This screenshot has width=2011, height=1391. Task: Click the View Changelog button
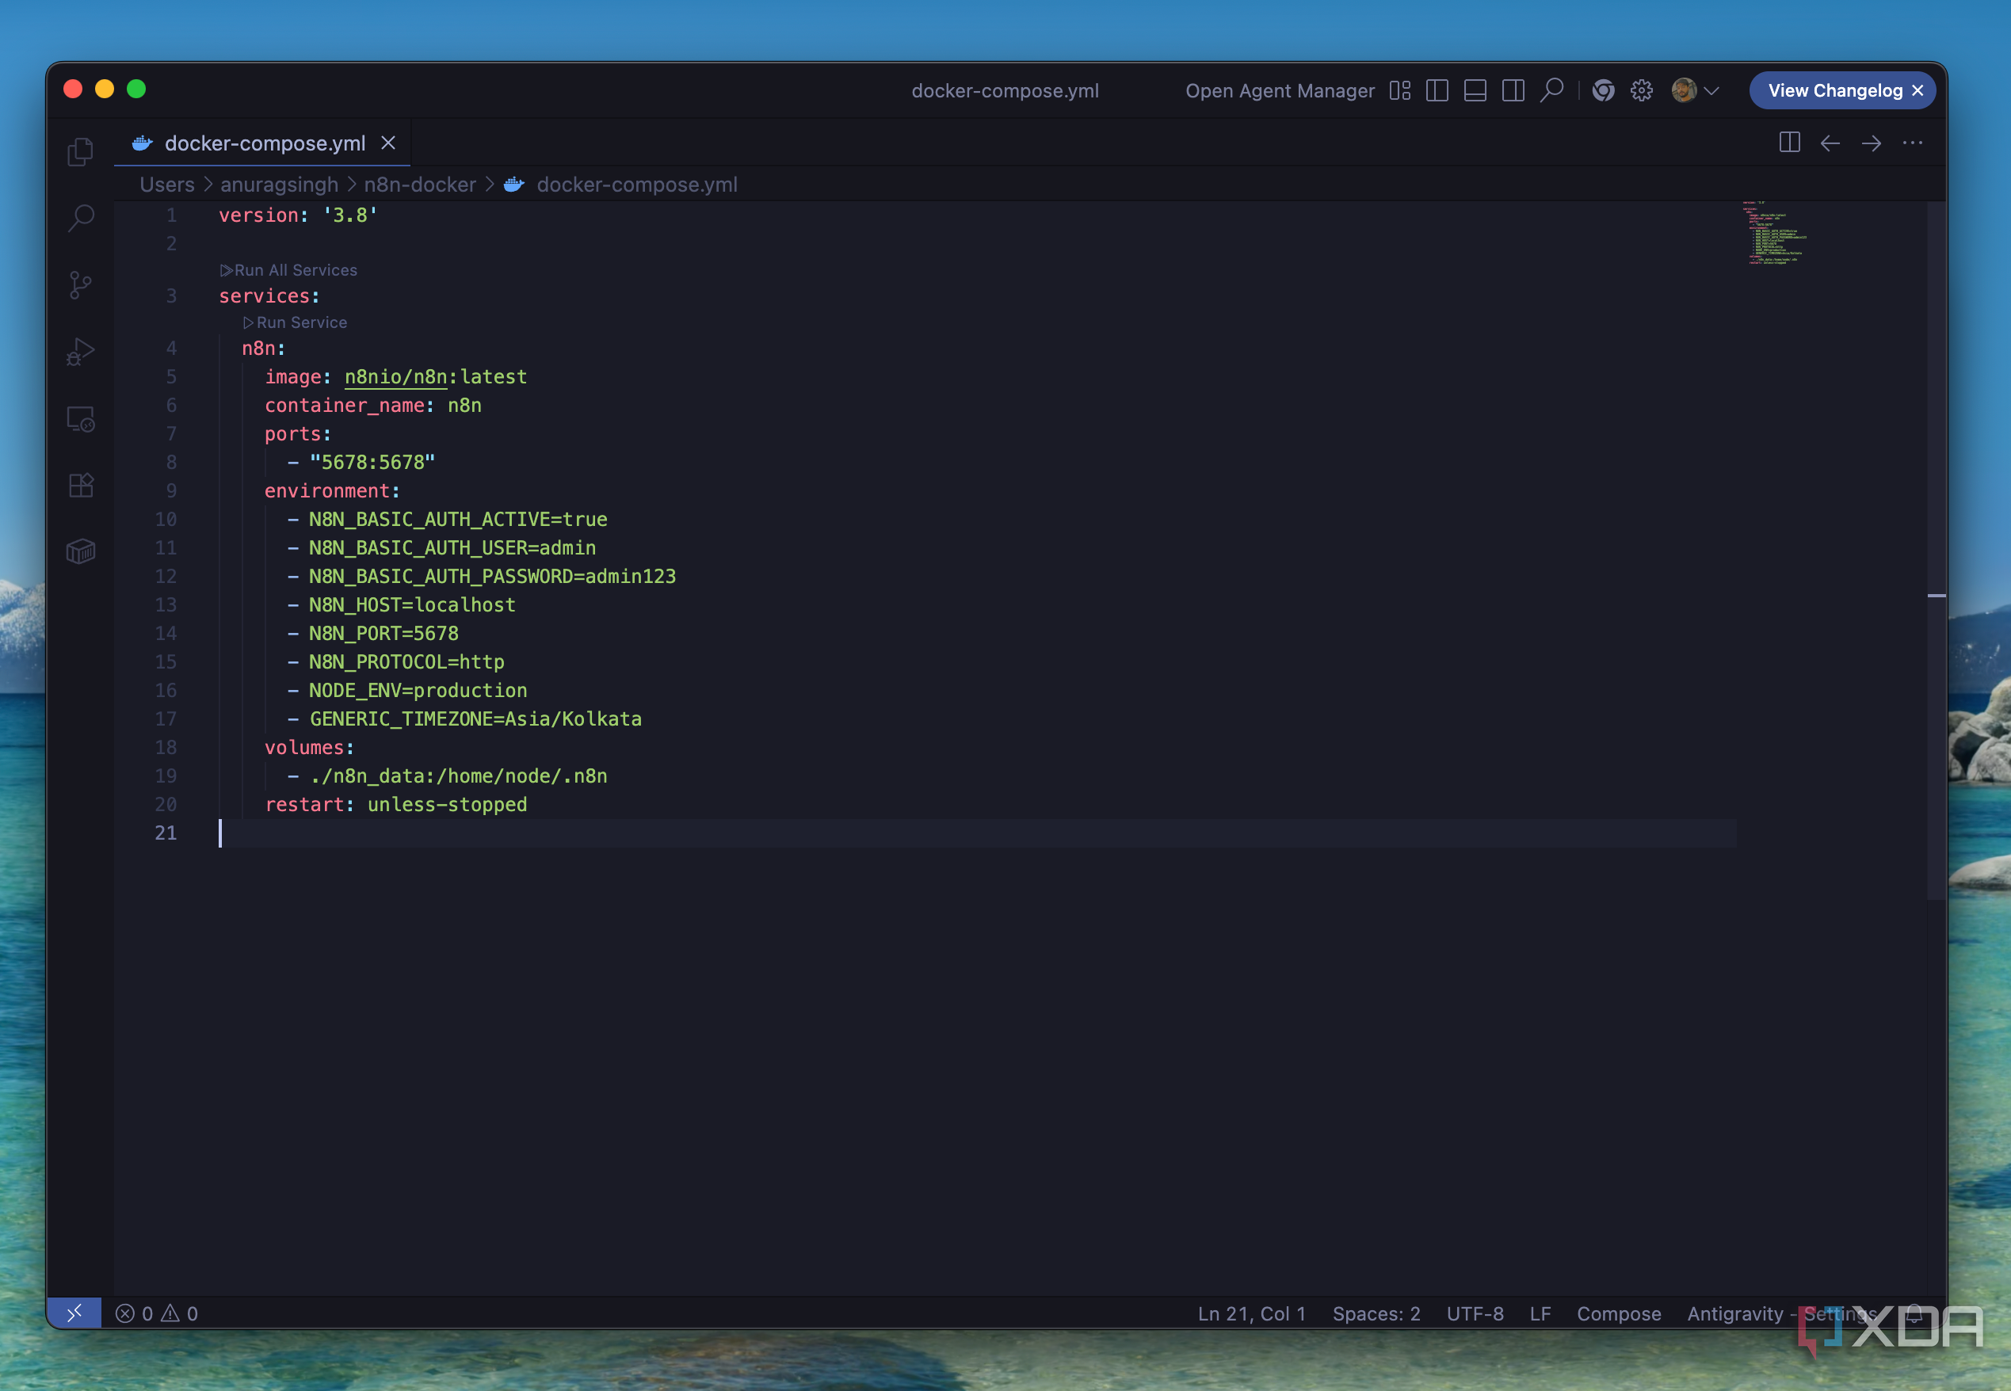point(1834,90)
